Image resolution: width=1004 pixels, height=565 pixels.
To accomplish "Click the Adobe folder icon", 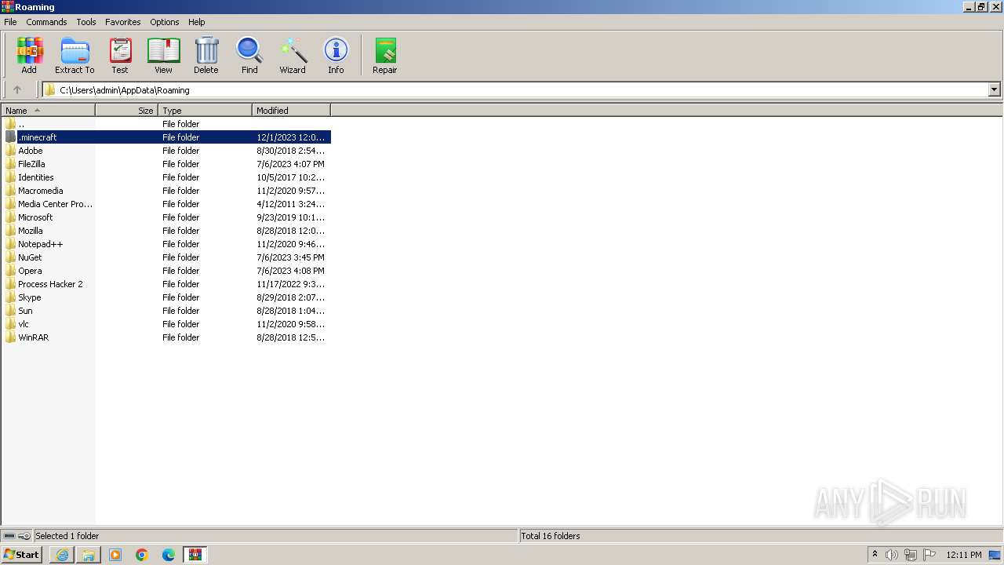I will [x=10, y=151].
